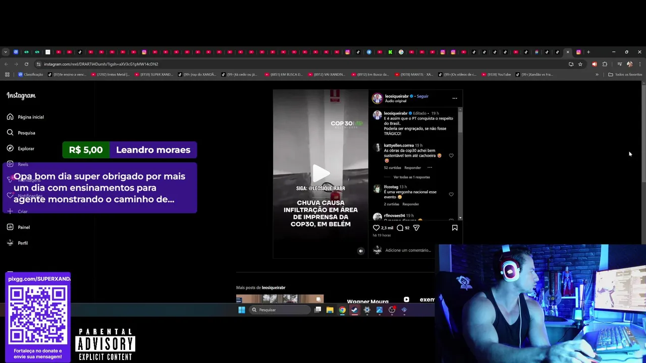
Task: Play the reel video
Action: tap(321, 173)
